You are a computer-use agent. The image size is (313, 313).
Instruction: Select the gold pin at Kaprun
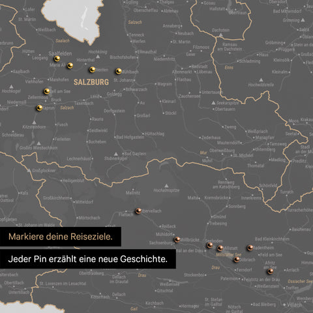[x=39, y=108]
